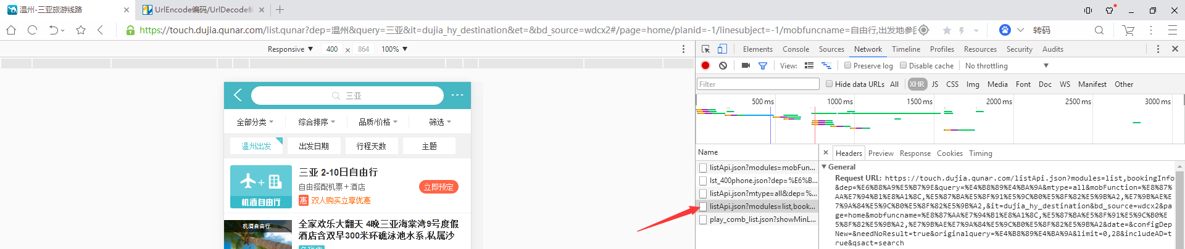Screen dimensions: 1185x249
Task: Enable the Preserve log checkbox
Action: (x=847, y=65)
